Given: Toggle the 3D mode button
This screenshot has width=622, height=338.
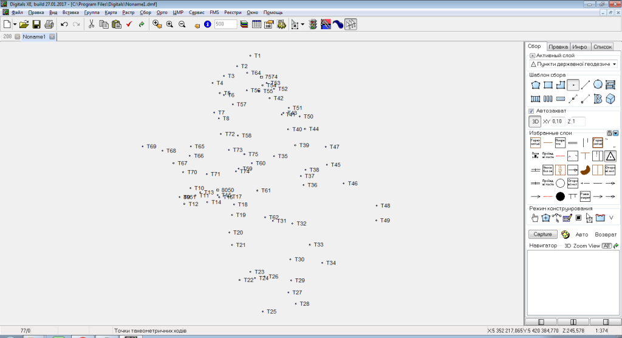Looking at the screenshot, I should tap(535, 122).
